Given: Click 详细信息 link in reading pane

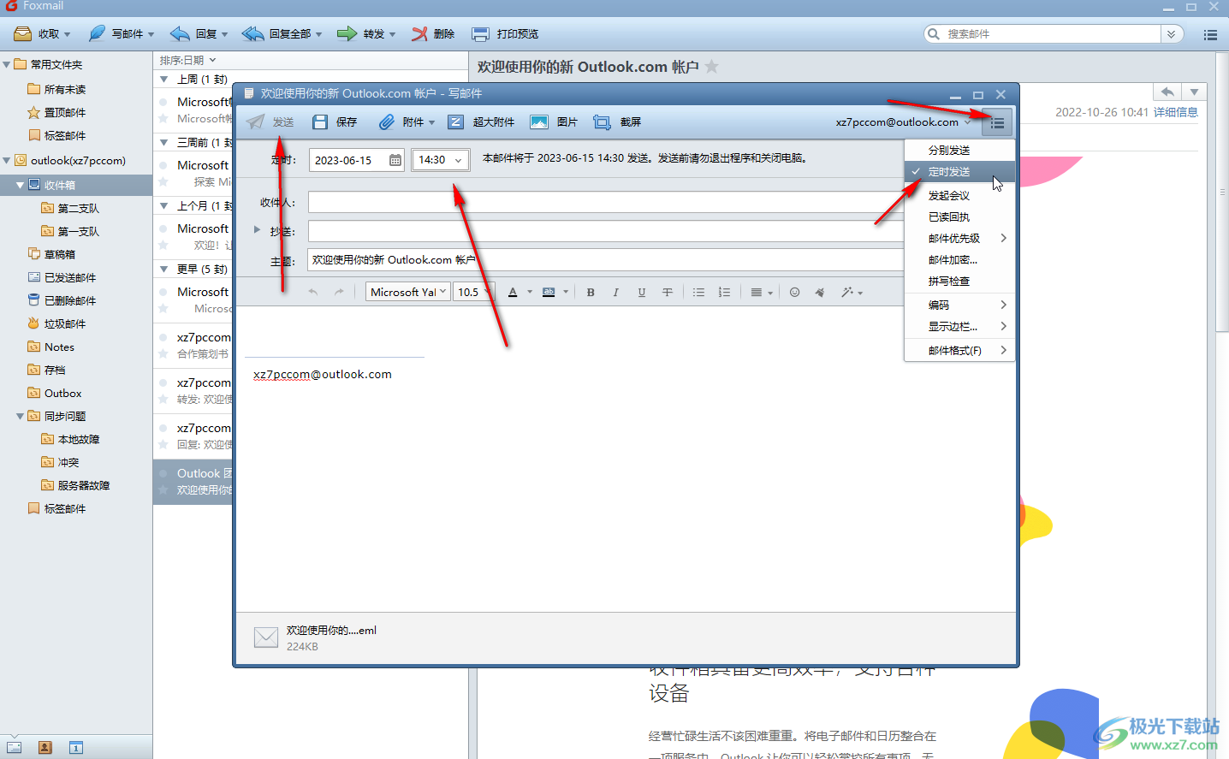Looking at the screenshot, I should [1176, 112].
